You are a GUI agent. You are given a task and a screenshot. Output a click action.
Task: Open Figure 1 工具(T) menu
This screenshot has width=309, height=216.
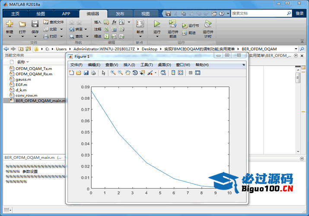147,65
